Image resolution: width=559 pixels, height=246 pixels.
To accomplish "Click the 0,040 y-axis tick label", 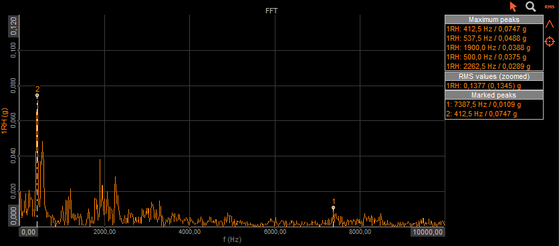I will [x=13, y=156].
